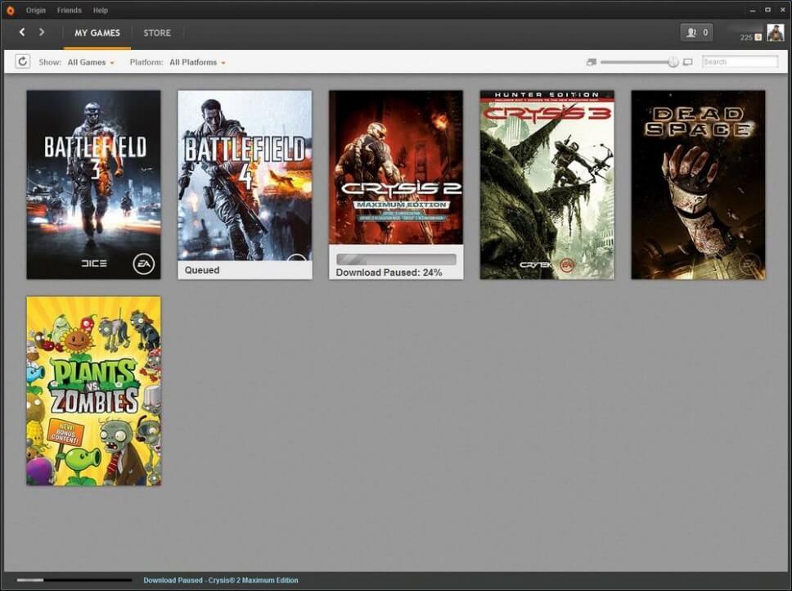Switch to the STORE tab
Screen dimensions: 792x591
(157, 34)
